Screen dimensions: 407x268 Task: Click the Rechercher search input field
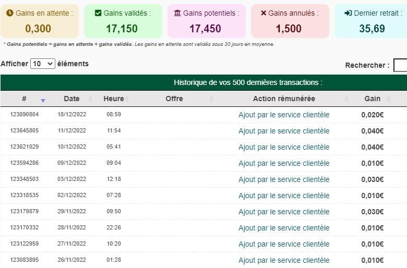[401, 65]
